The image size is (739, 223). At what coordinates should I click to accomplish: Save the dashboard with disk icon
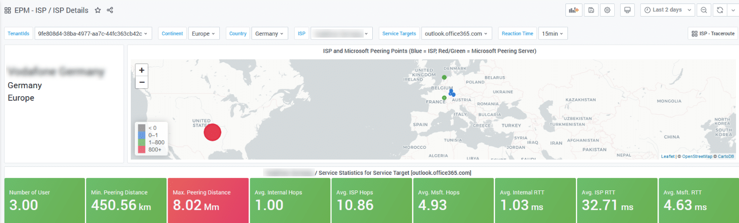coord(591,10)
